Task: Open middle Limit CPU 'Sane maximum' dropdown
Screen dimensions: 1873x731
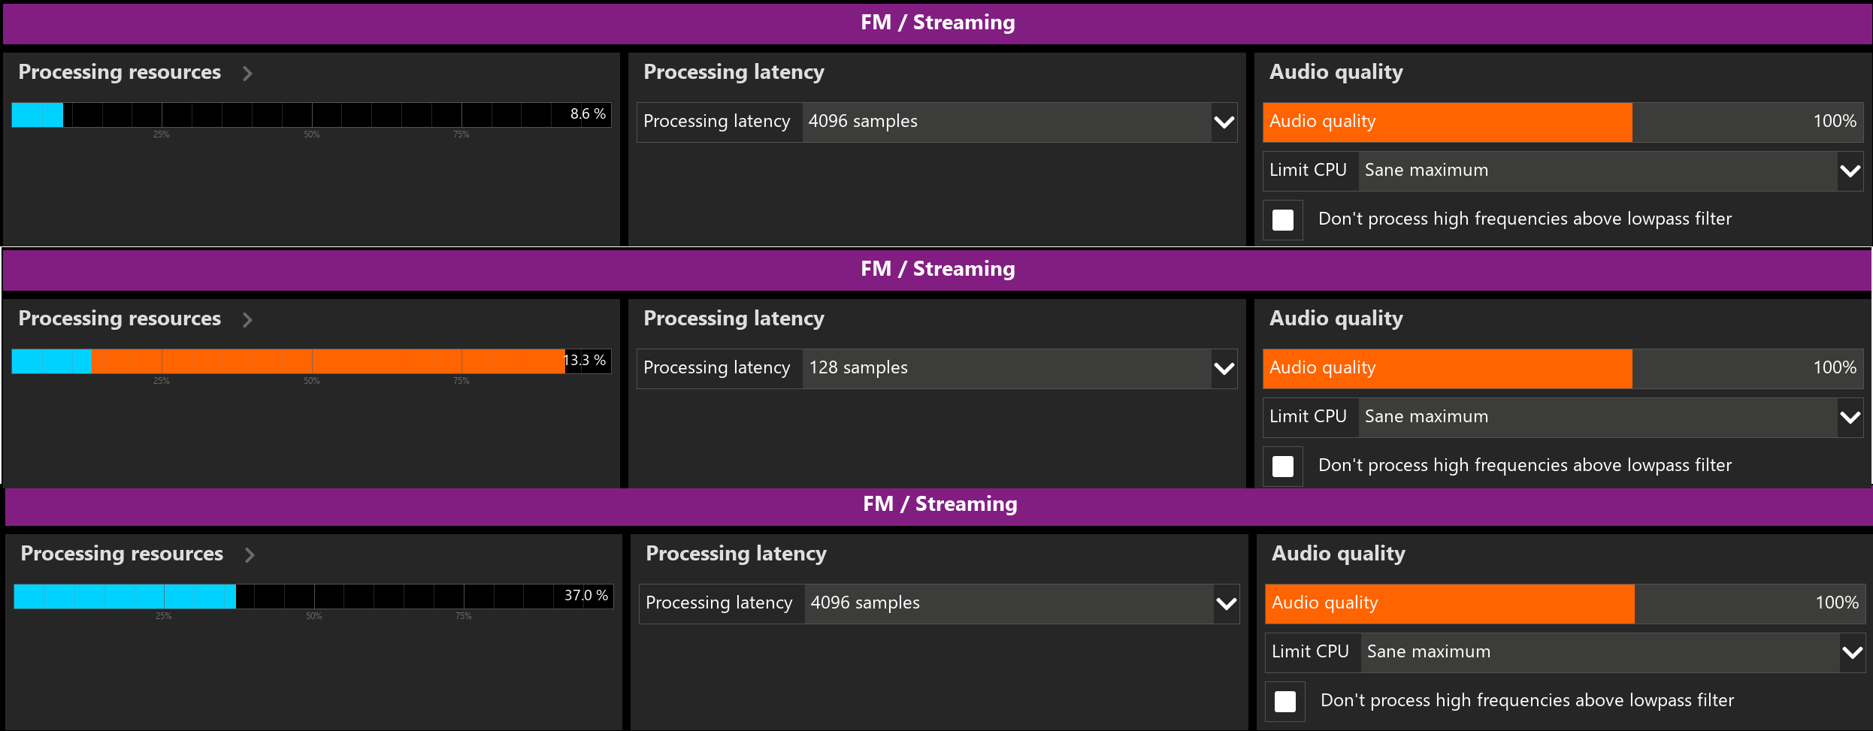Action: 1611,417
